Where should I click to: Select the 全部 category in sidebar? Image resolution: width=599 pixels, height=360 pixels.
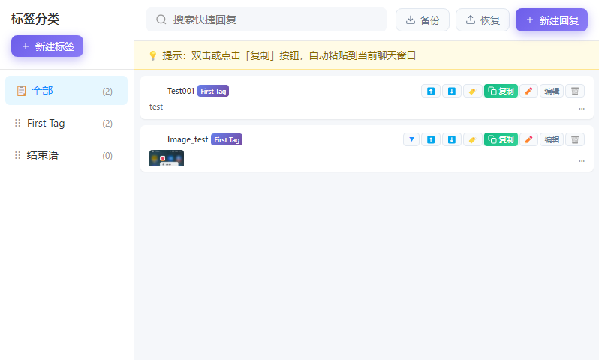[x=67, y=91]
